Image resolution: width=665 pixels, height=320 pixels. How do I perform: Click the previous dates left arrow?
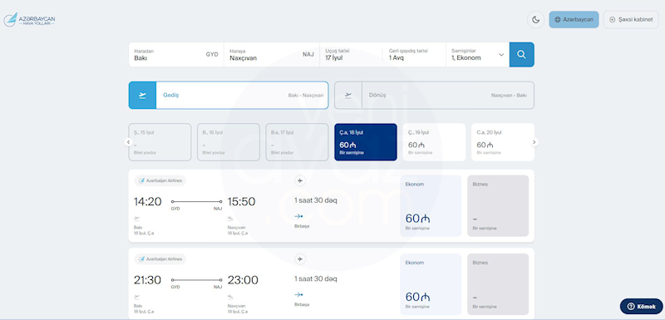click(129, 142)
